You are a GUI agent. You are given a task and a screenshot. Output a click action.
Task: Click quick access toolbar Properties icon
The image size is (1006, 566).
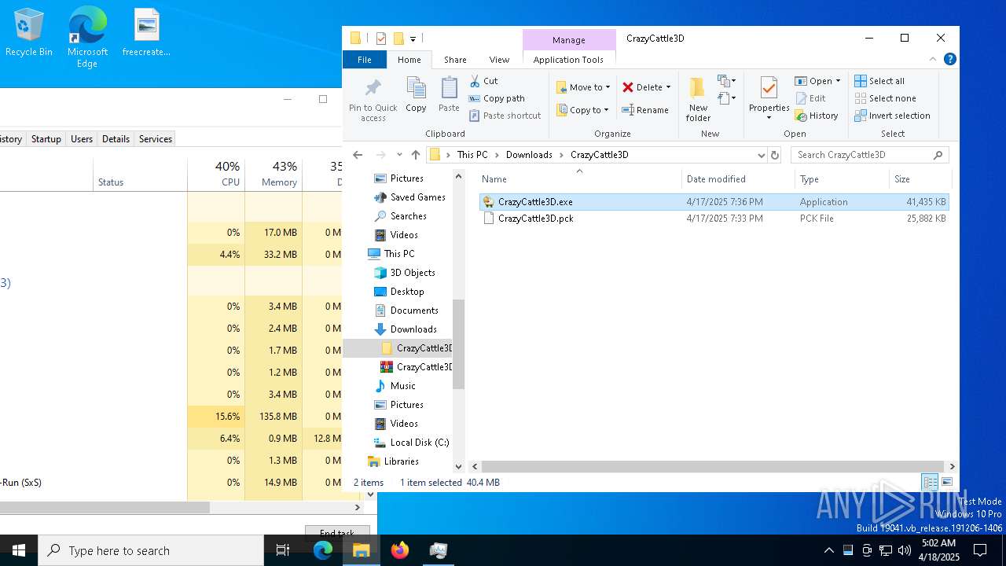pos(381,38)
